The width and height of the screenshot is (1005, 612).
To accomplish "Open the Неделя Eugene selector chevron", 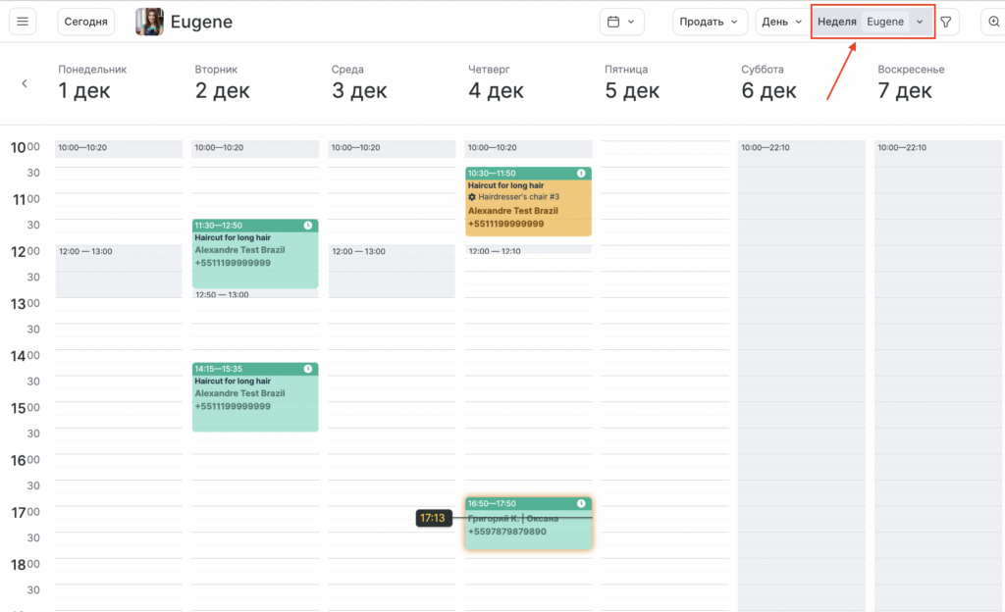I will (920, 22).
